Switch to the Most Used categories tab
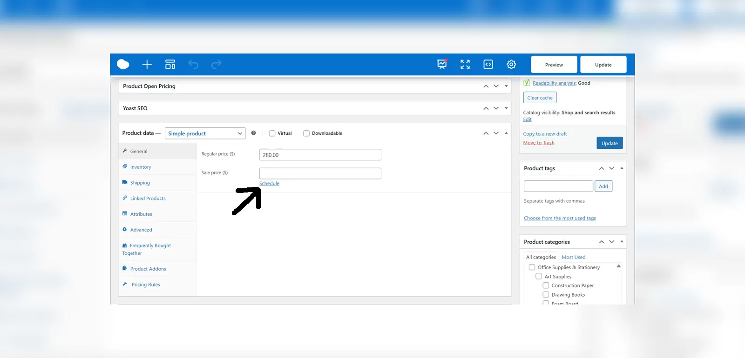Screen dimensions: 745x358 coord(573,257)
